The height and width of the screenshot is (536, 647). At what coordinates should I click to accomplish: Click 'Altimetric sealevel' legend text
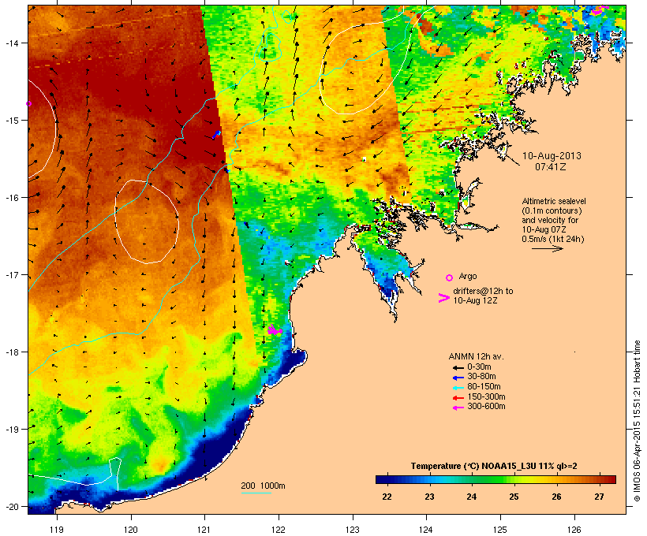[x=554, y=201]
